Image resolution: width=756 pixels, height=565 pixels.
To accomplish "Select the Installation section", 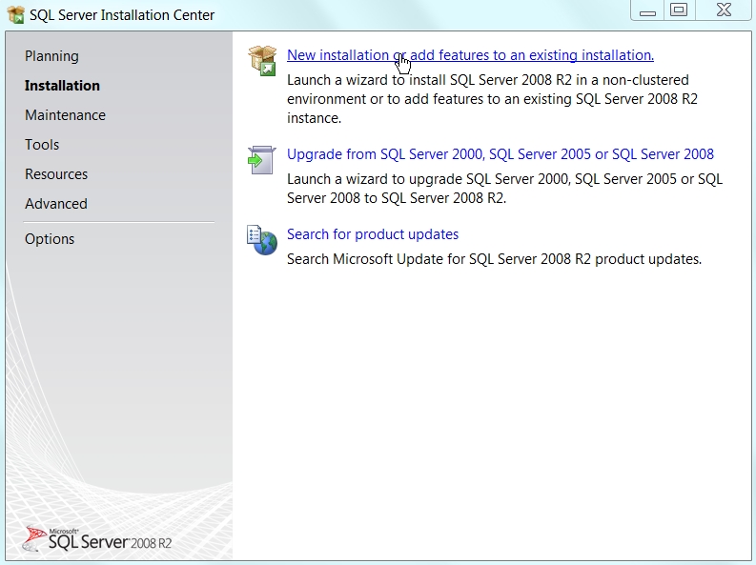I will point(62,85).
